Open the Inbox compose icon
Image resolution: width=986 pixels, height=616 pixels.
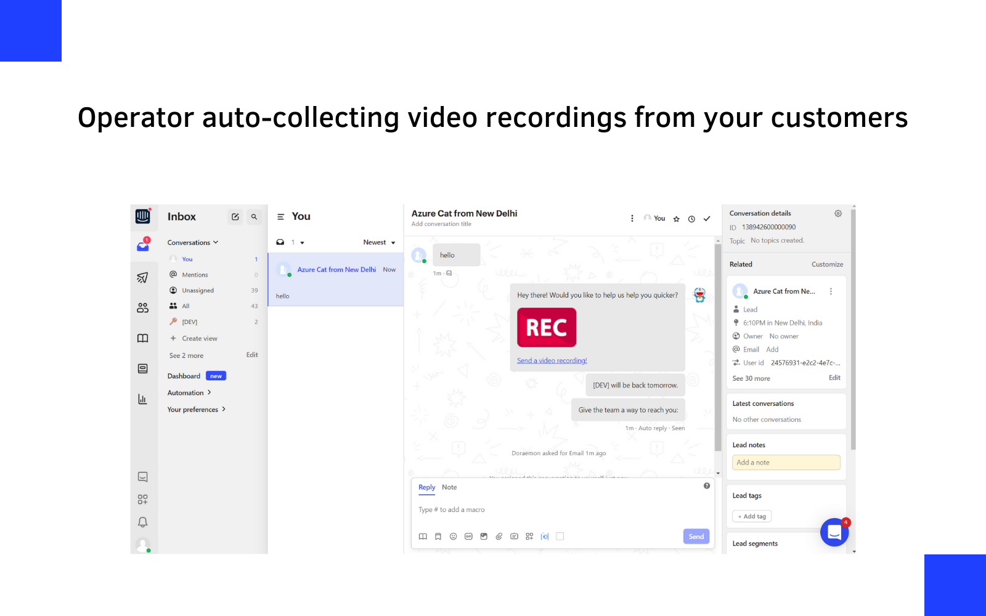tap(235, 217)
